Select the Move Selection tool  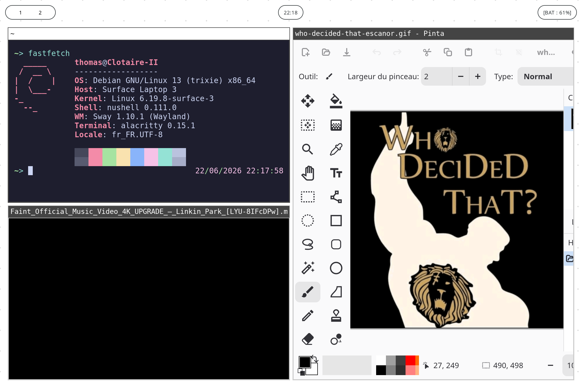[x=308, y=125]
